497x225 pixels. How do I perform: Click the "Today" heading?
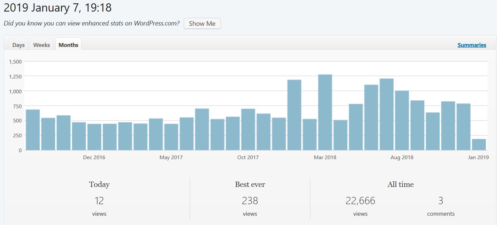coord(99,185)
